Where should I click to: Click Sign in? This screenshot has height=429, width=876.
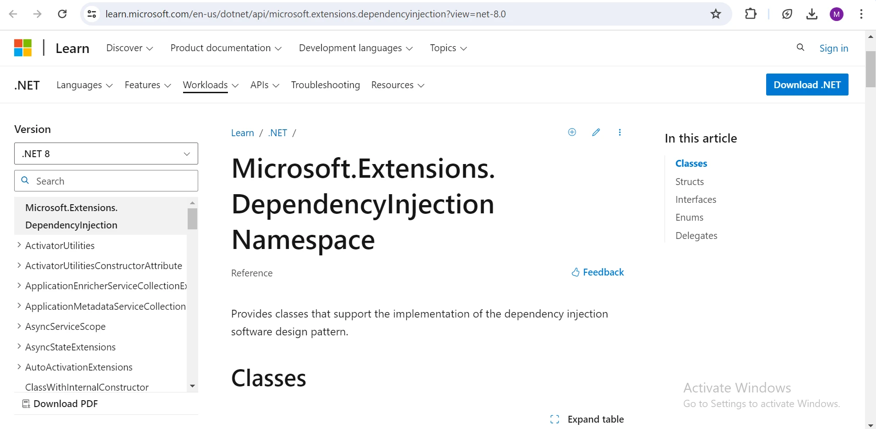[x=833, y=48]
